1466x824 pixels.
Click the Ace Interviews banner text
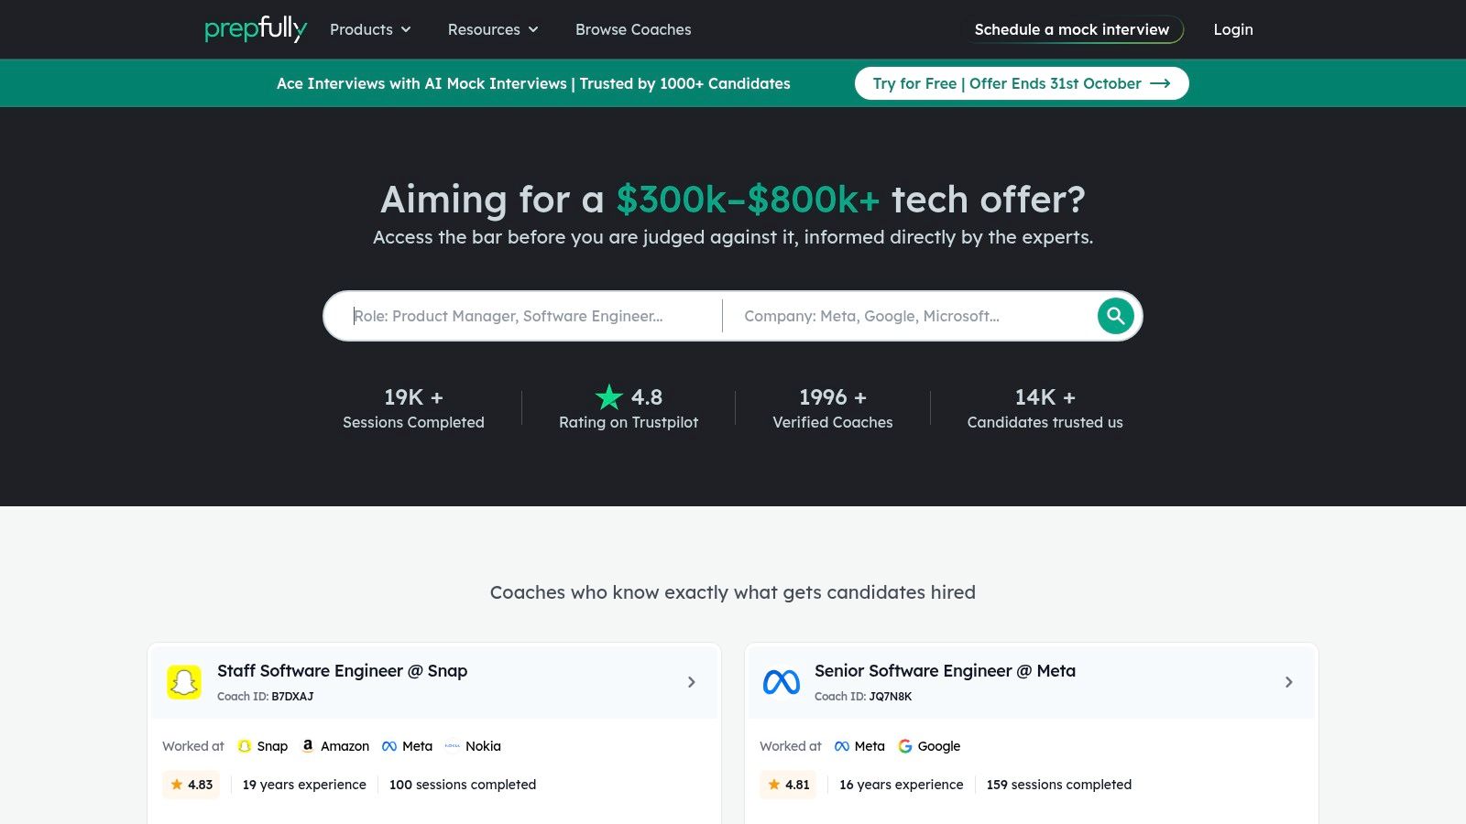click(x=533, y=83)
